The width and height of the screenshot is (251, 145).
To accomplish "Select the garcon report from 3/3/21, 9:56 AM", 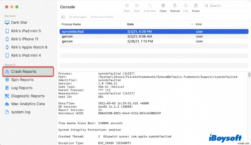I will (154, 36).
